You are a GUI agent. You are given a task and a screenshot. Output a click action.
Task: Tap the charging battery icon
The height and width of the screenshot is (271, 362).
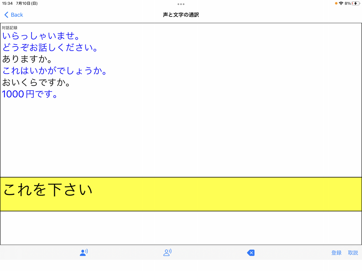point(356,3)
